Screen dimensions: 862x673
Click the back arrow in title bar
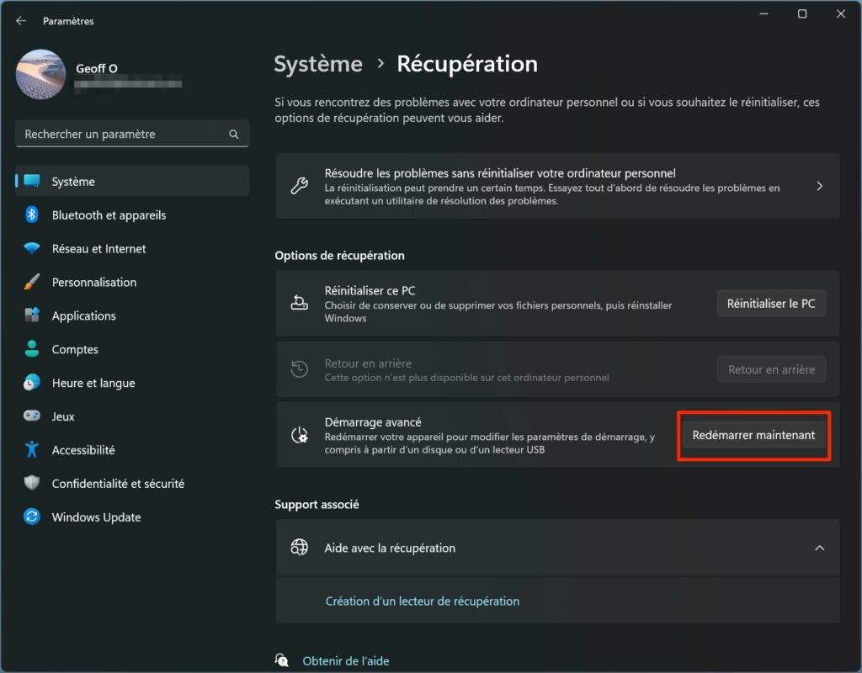pos(21,20)
